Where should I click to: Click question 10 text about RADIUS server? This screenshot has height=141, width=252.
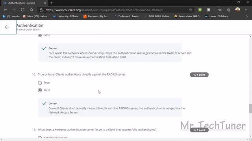point(82,74)
